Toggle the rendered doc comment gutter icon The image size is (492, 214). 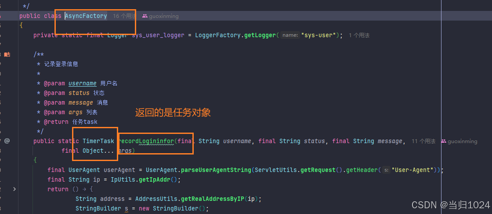7,55
